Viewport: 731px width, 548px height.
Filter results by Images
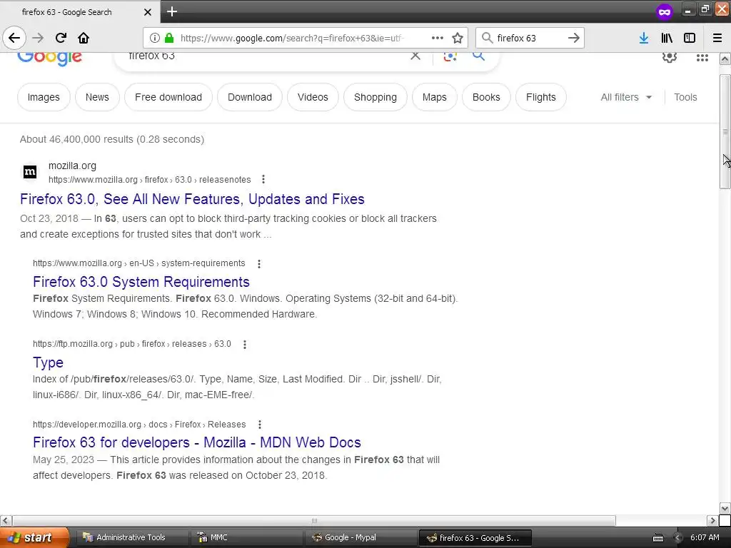pos(44,97)
